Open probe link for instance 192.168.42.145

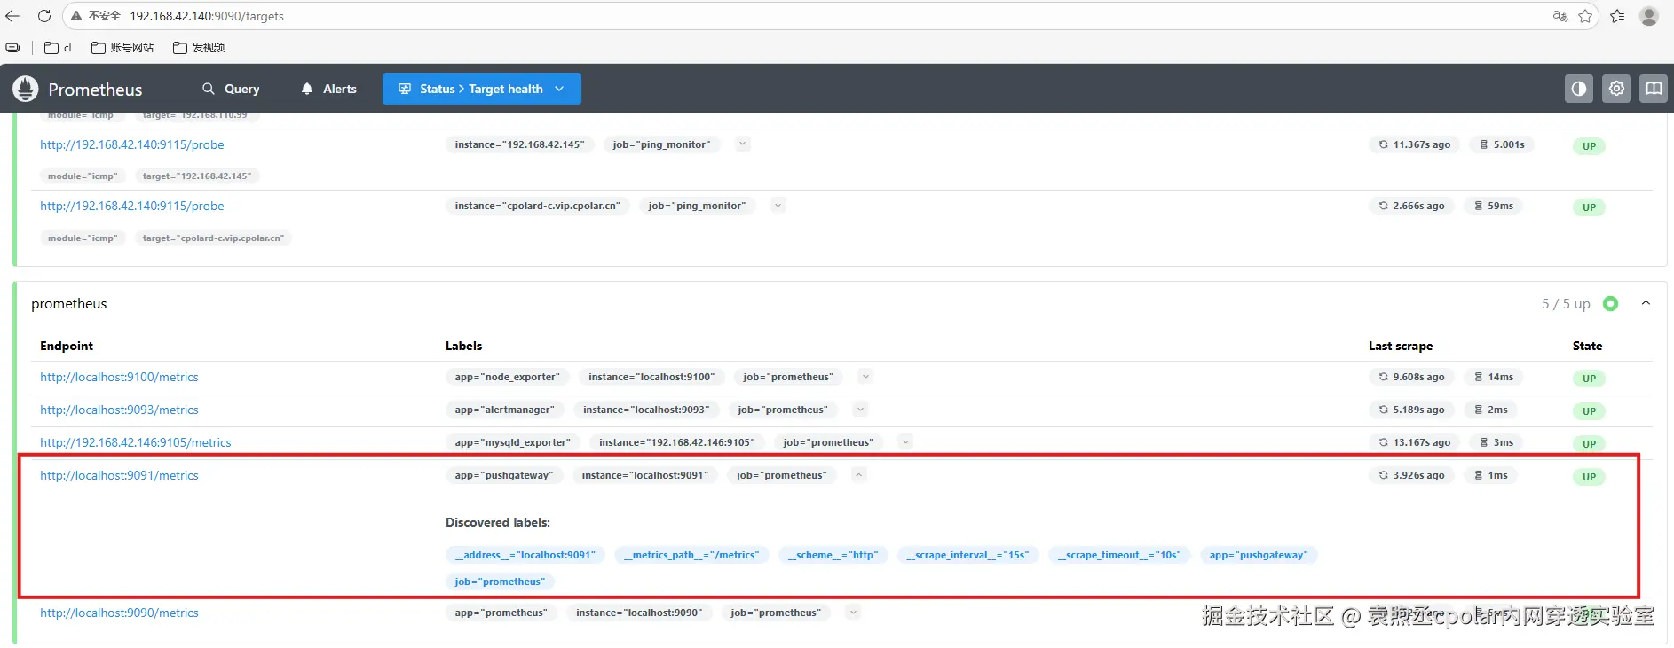pyautogui.click(x=132, y=144)
